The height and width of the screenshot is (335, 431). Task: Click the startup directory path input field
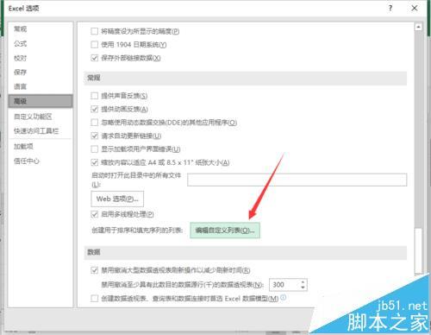[297, 180]
